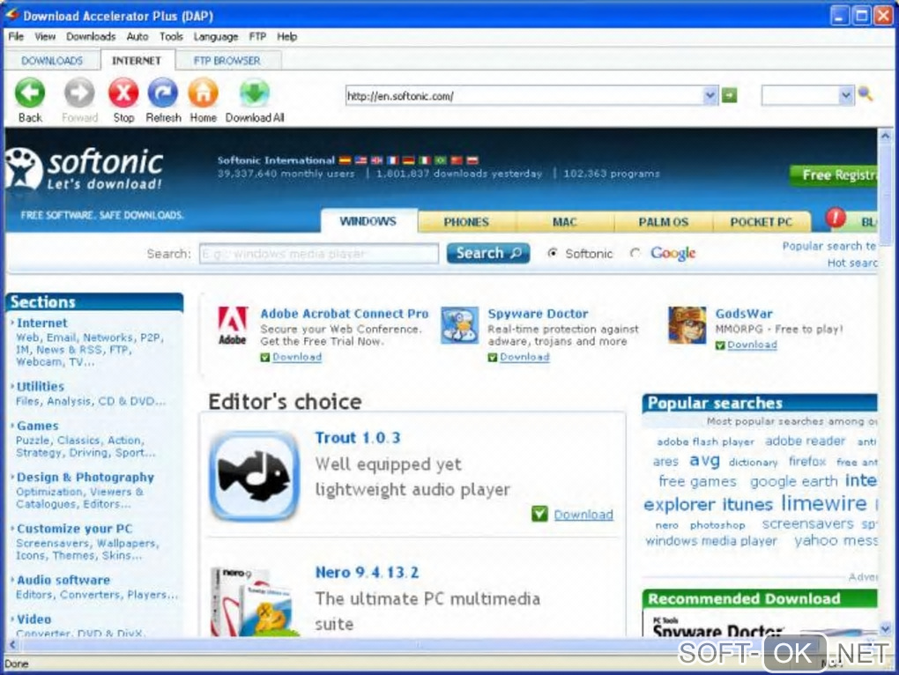Expand the address bar URL dropdown
899x675 pixels.
(x=710, y=95)
